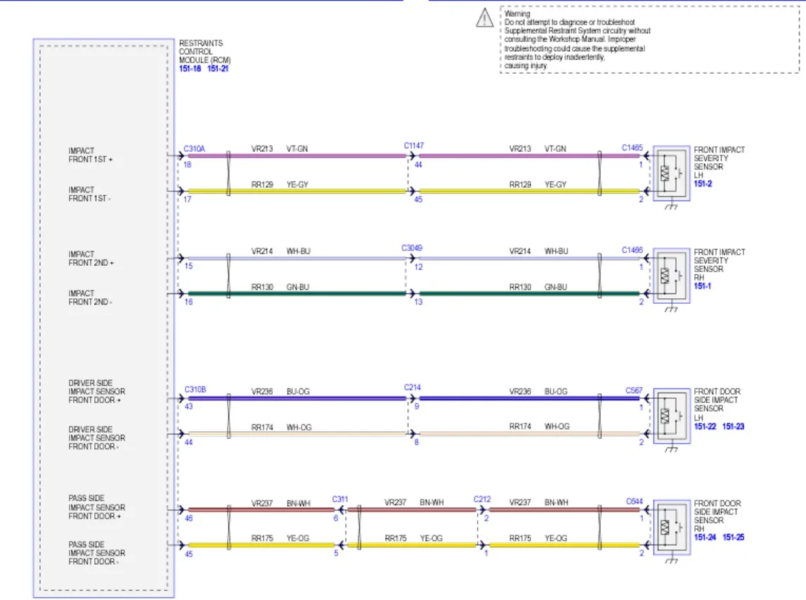
Task: Click the IMPACT FRONT 2ND - terminal label
Action: point(90,298)
